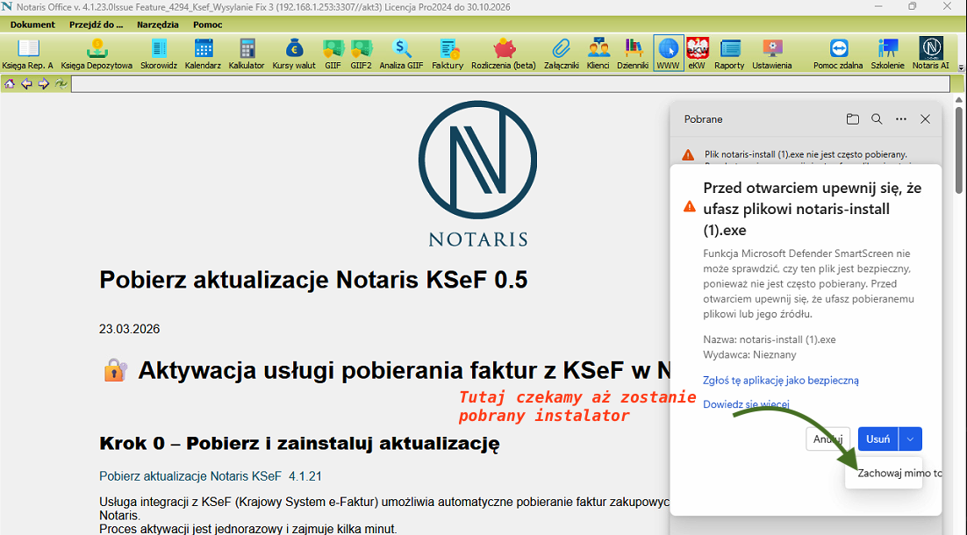
Task: Click the Pobierz aktualizacje Notaris KSeF 4.1.21 link
Action: click(x=211, y=476)
